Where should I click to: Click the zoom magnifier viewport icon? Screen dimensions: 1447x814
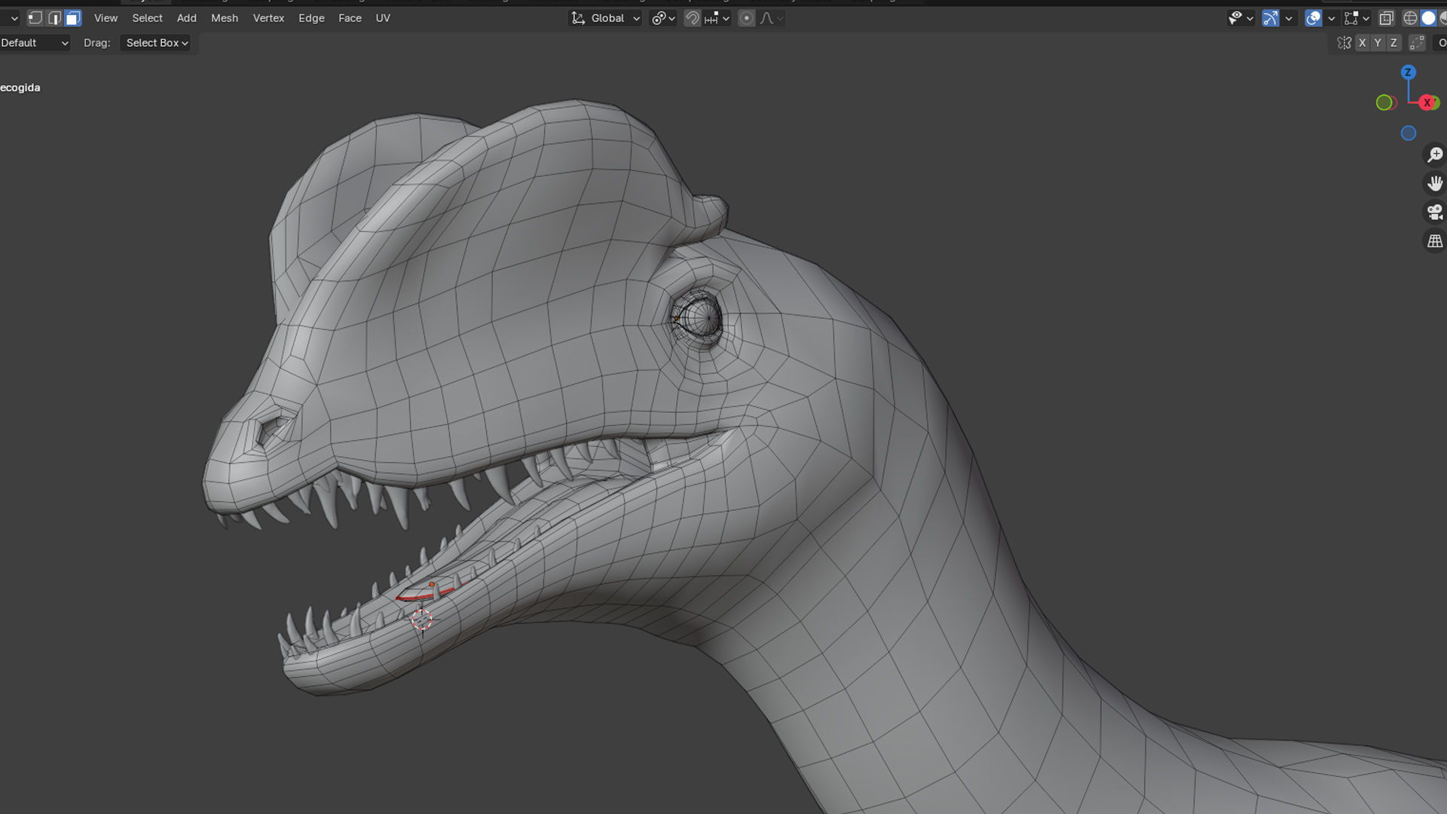(x=1434, y=155)
